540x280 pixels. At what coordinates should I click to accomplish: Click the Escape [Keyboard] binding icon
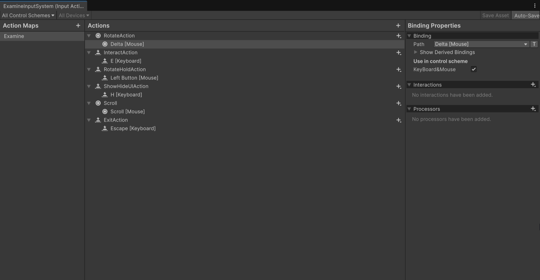click(105, 128)
